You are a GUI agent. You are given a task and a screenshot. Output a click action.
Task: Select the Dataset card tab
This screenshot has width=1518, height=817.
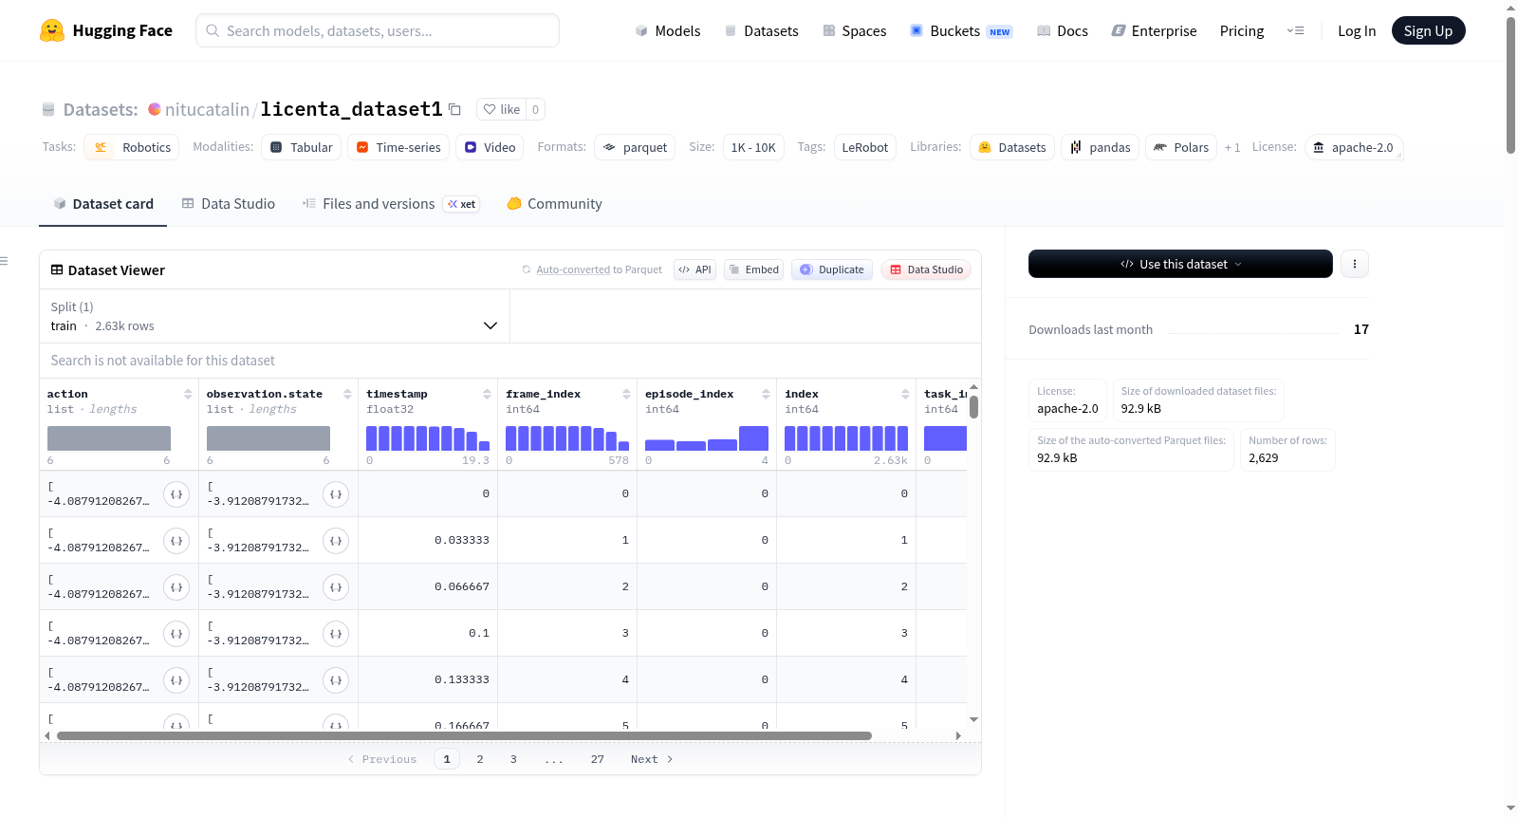103,204
